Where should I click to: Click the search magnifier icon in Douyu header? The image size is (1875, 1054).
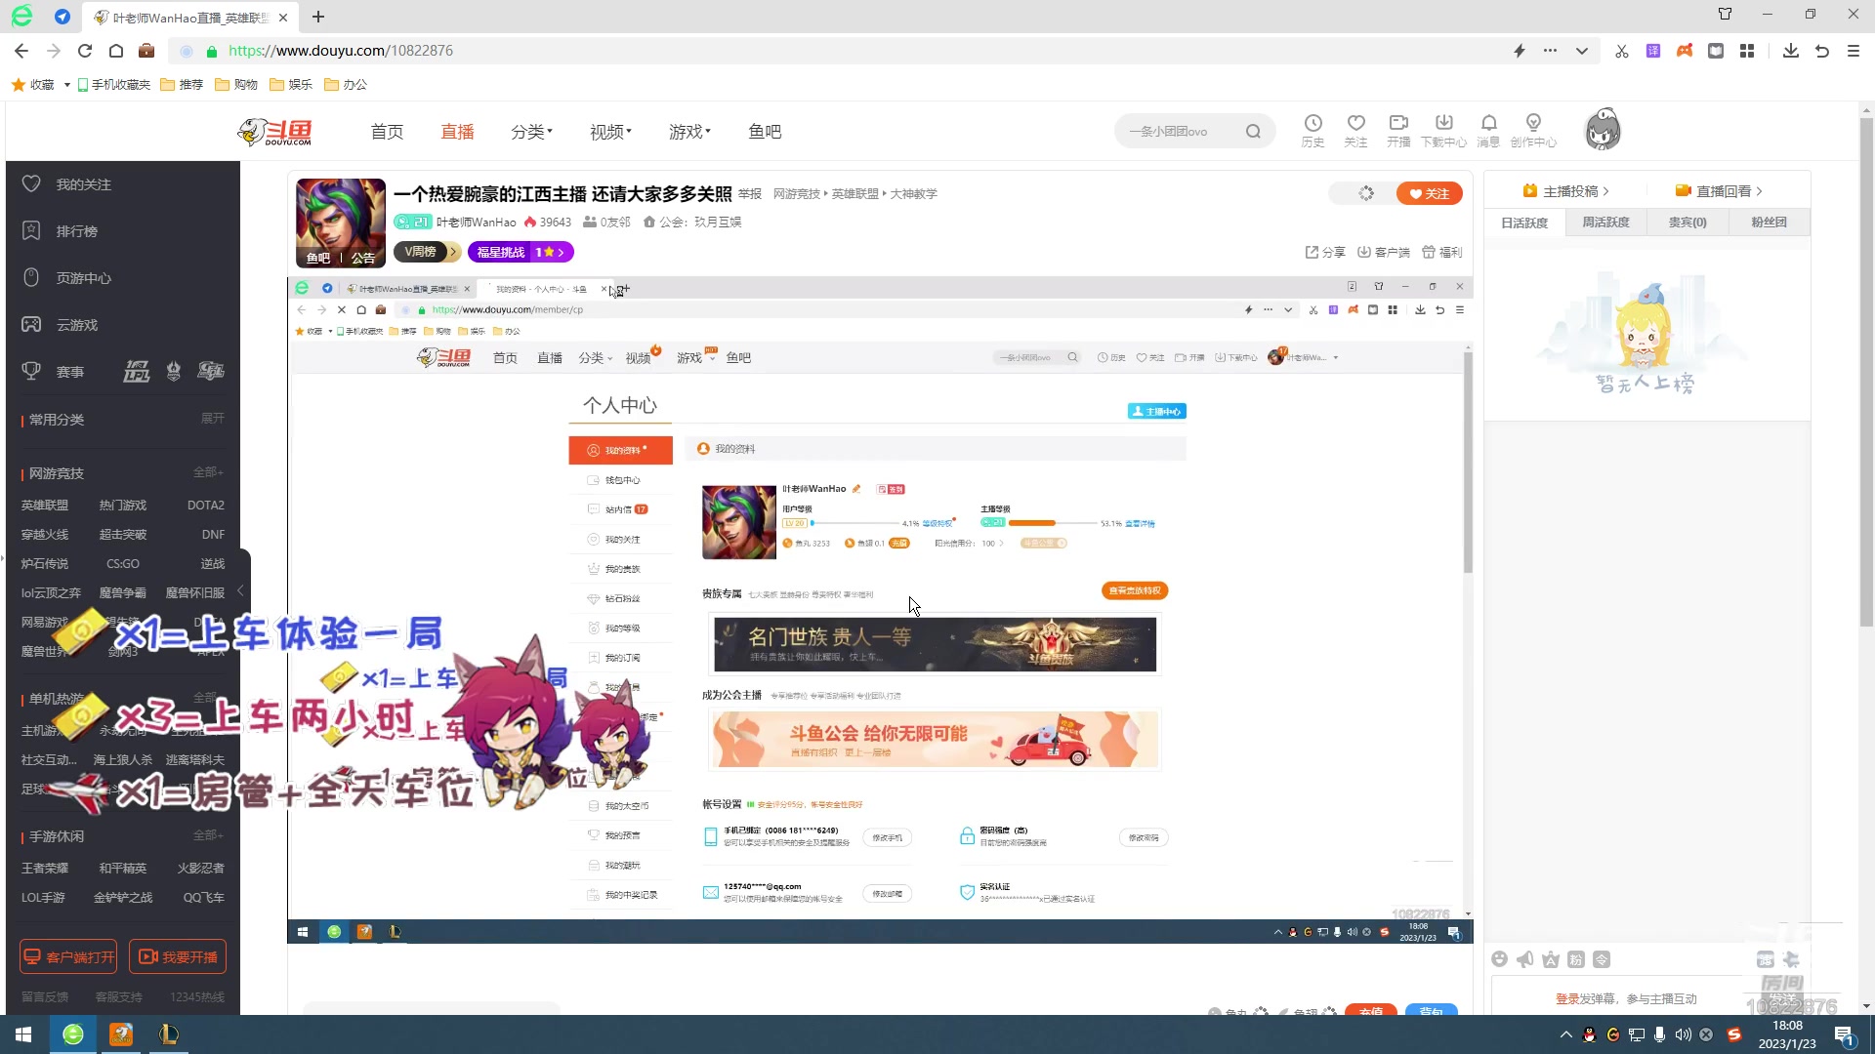coord(1253,132)
